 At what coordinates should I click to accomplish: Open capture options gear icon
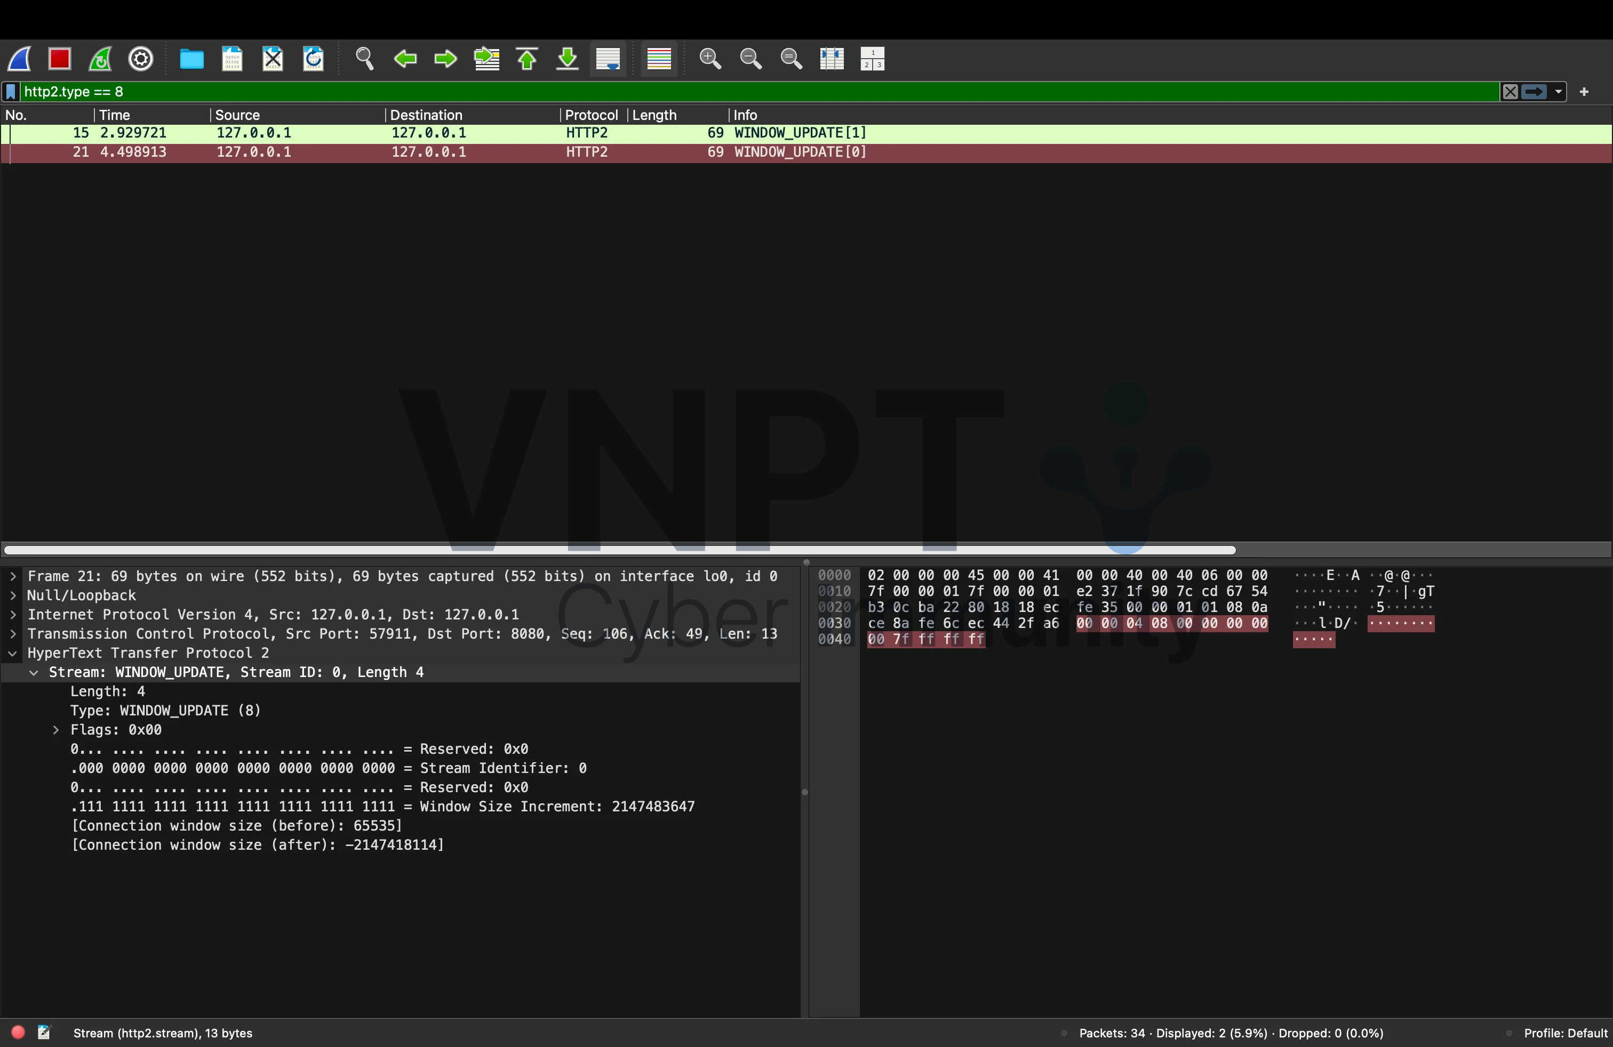[141, 59]
